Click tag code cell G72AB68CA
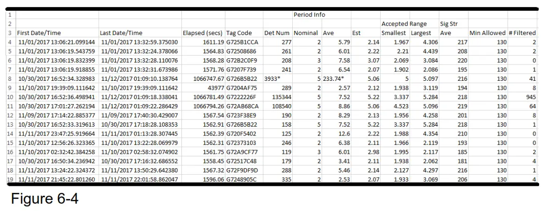 [244, 106]
